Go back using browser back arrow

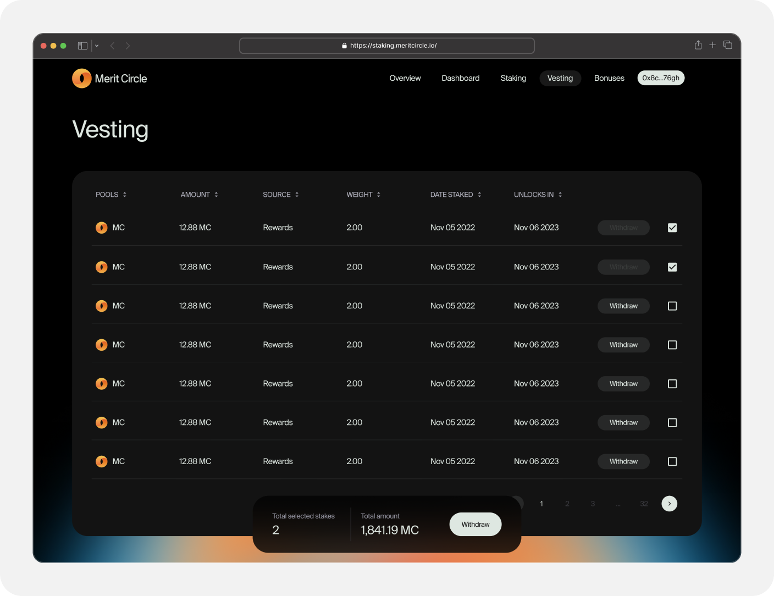(x=112, y=46)
